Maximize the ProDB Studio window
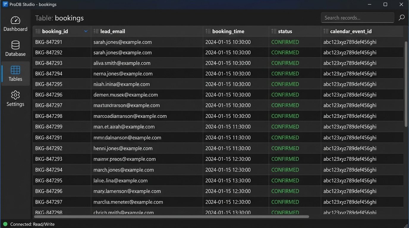 pos(385,4)
